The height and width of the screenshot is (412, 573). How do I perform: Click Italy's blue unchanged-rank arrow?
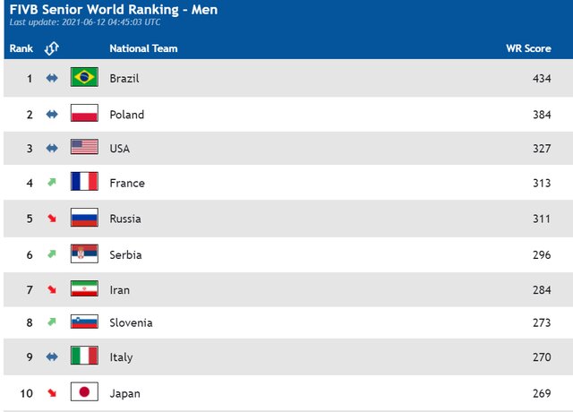pos(52,356)
